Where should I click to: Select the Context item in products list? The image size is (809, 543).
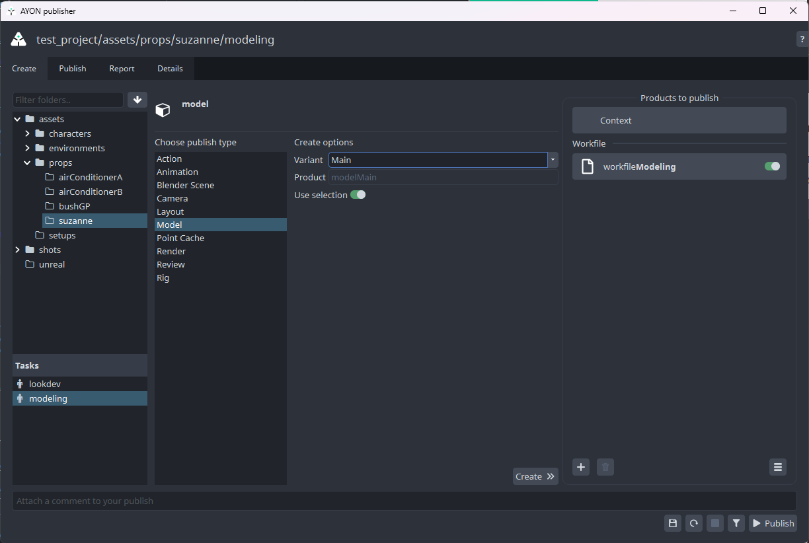point(679,120)
